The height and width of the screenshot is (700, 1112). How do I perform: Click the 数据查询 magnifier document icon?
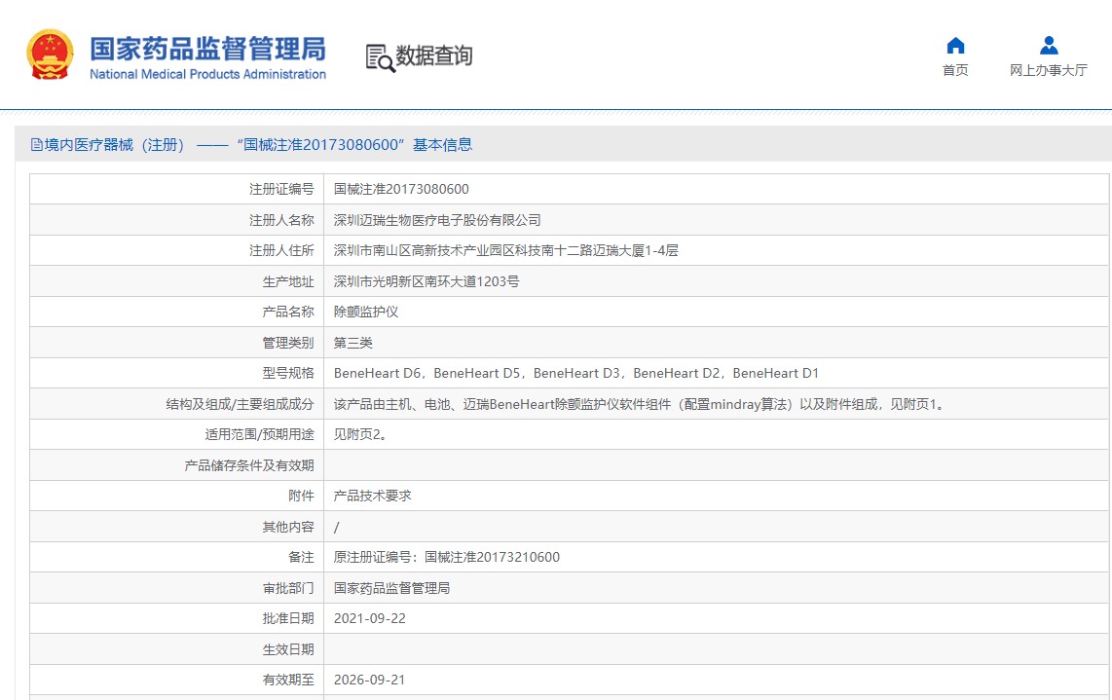(380, 57)
